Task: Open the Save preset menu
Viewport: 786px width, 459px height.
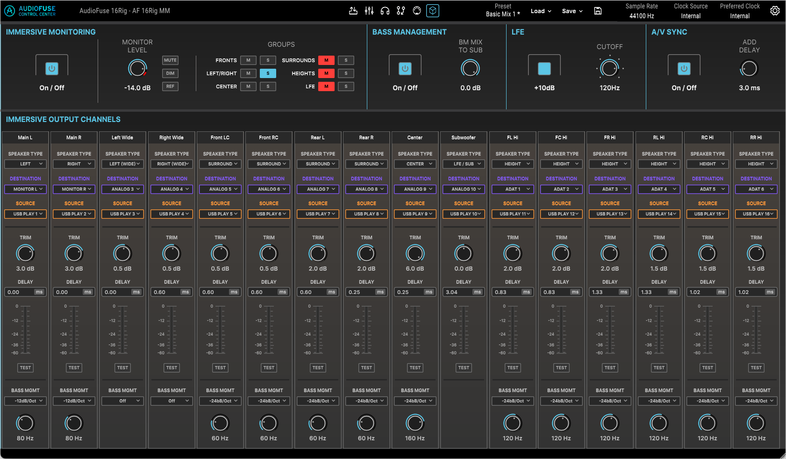Action: pos(572,11)
